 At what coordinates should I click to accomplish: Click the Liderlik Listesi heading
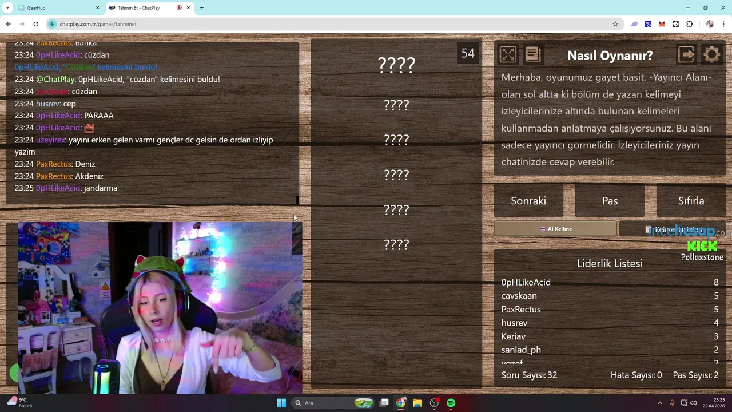(x=610, y=263)
